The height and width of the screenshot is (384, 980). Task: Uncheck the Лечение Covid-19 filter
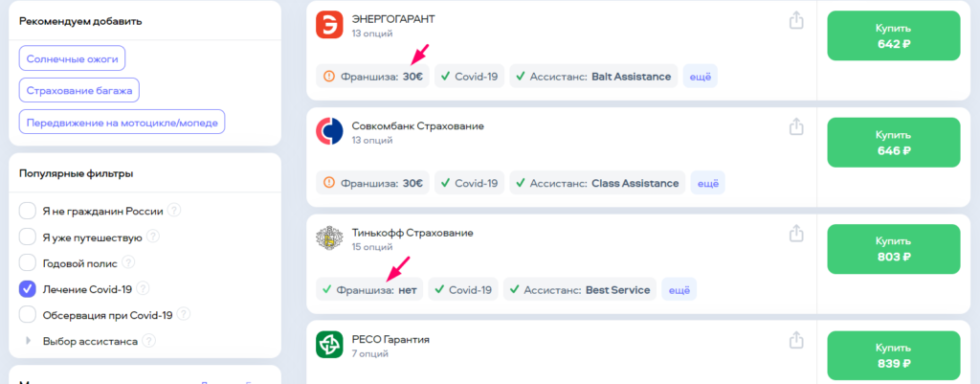click(x=28, y=288)
